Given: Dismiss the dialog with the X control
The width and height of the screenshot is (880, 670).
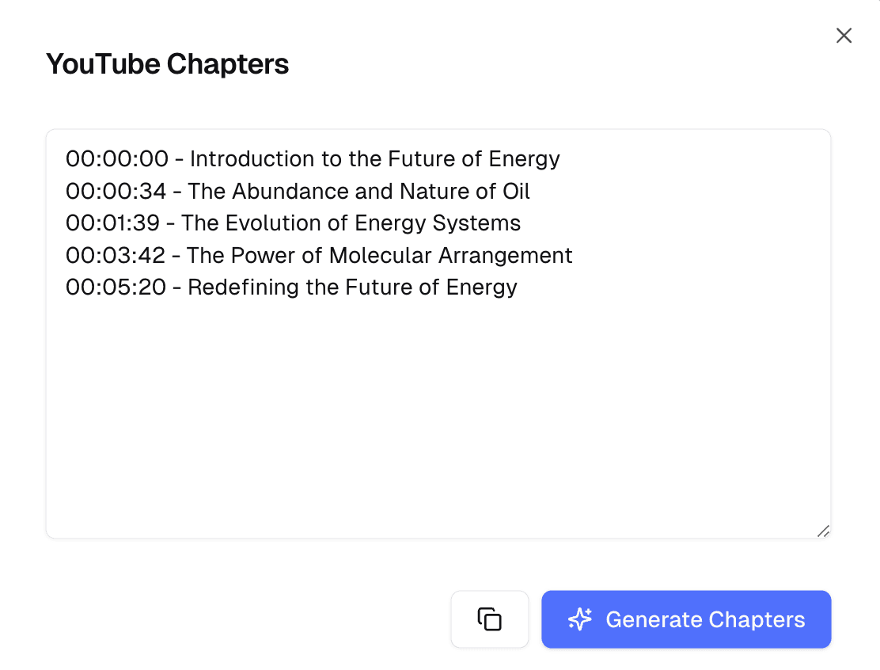Looking at the screenshot, I should click(x=844, y=36).
